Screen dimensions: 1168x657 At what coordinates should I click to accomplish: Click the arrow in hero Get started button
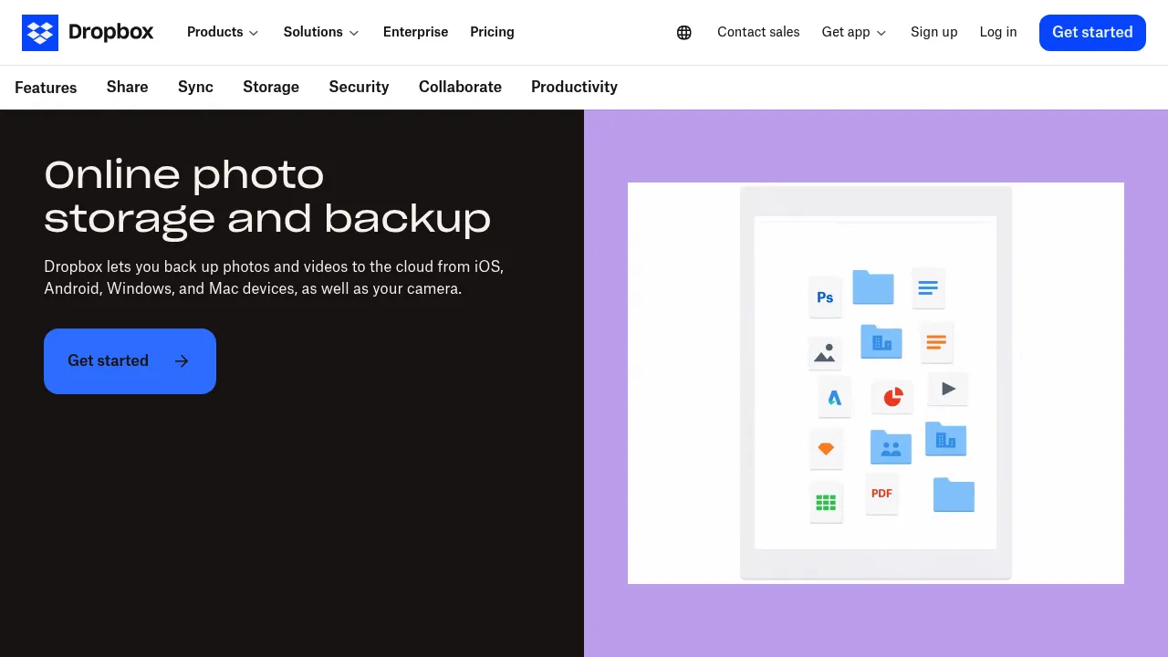tap(182, 361)
